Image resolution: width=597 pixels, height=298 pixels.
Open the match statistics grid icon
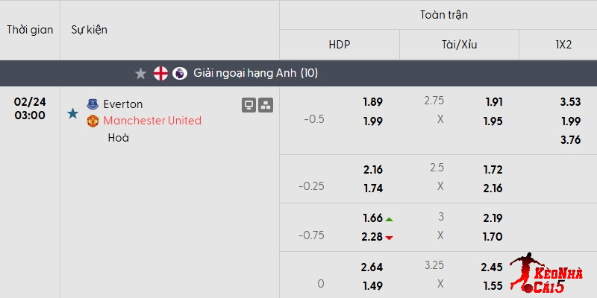tap(266, 105)
